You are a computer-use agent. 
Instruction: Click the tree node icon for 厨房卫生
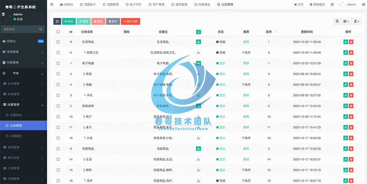pyautogui.click(x=198, y=52)
